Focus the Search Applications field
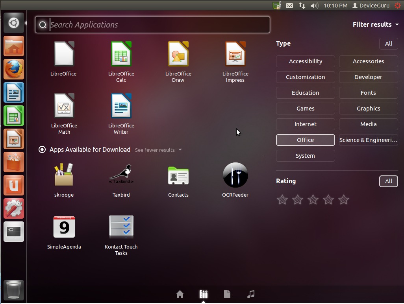Screen dimensions: 404x304 point(152,24)
